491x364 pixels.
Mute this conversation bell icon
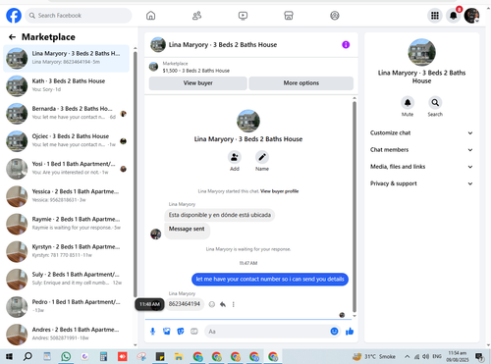[x=408, y=103]
